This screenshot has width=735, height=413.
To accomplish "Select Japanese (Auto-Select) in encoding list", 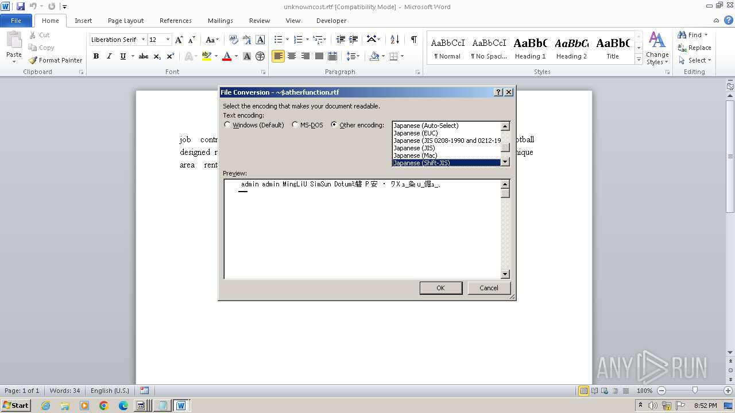I will 448,126.
